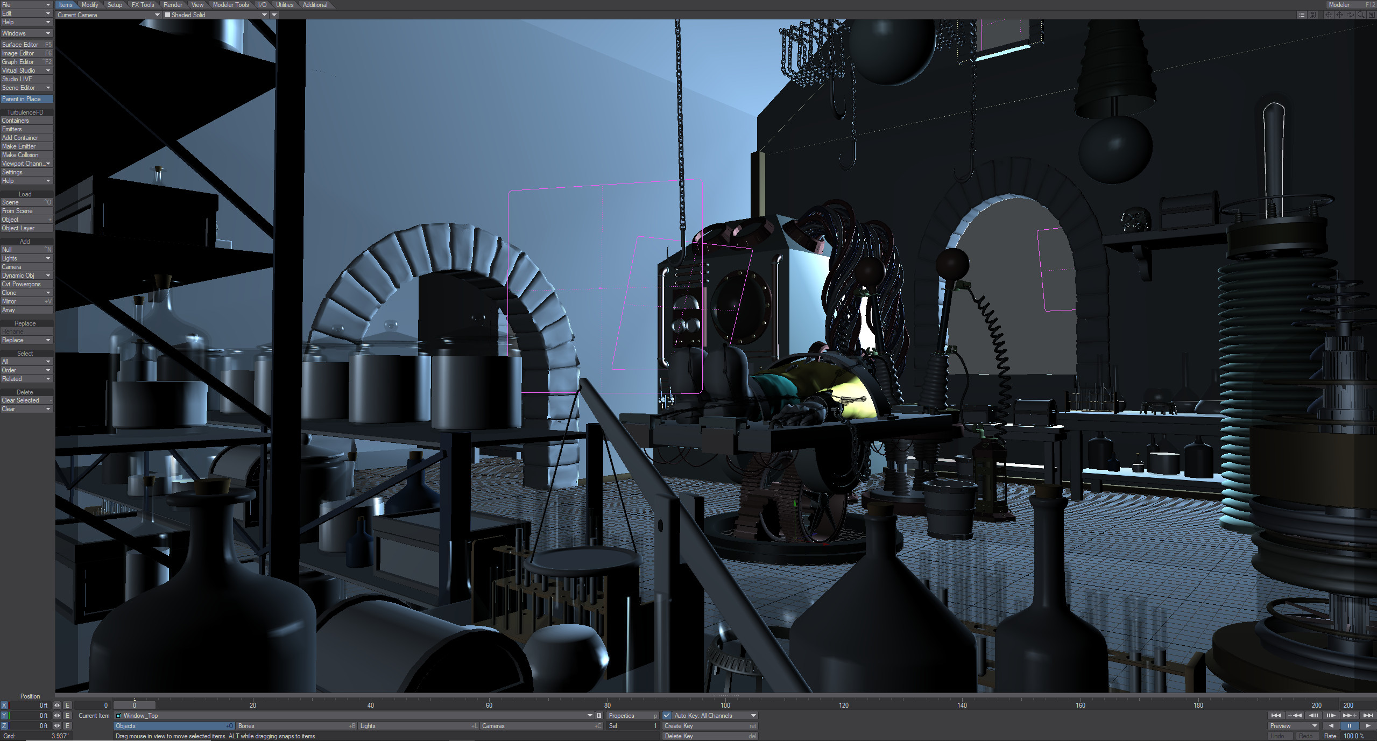This screenshot has width=1377, height=741.
Task: Pause playback button
Action: [x=1350, y=725]
